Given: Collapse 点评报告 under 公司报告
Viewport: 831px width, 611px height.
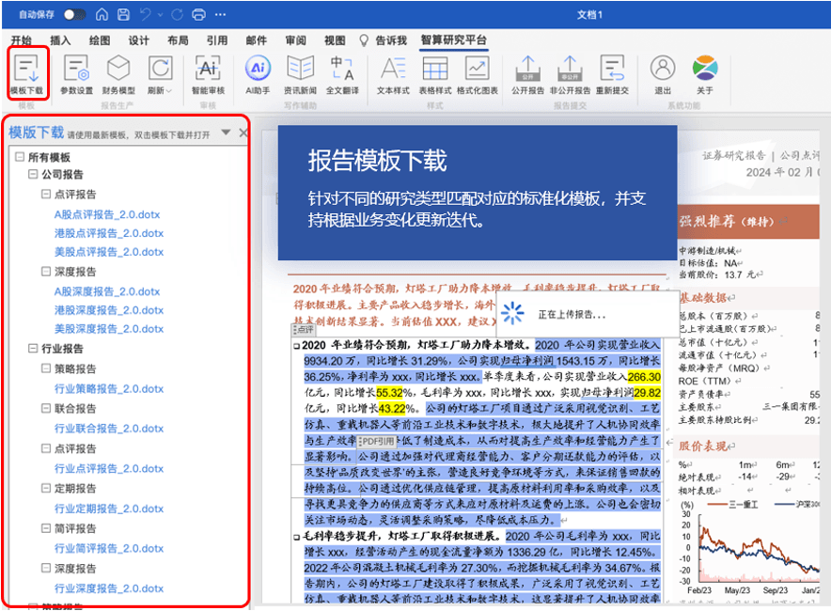Looking at the screenshot, I should [x=46, y=194].
